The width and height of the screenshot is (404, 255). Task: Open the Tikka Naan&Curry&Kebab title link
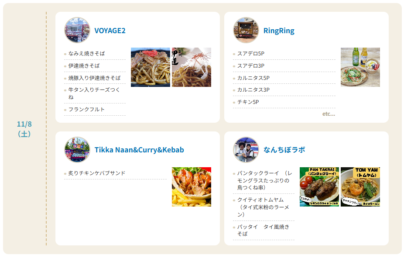click(139, 150)
